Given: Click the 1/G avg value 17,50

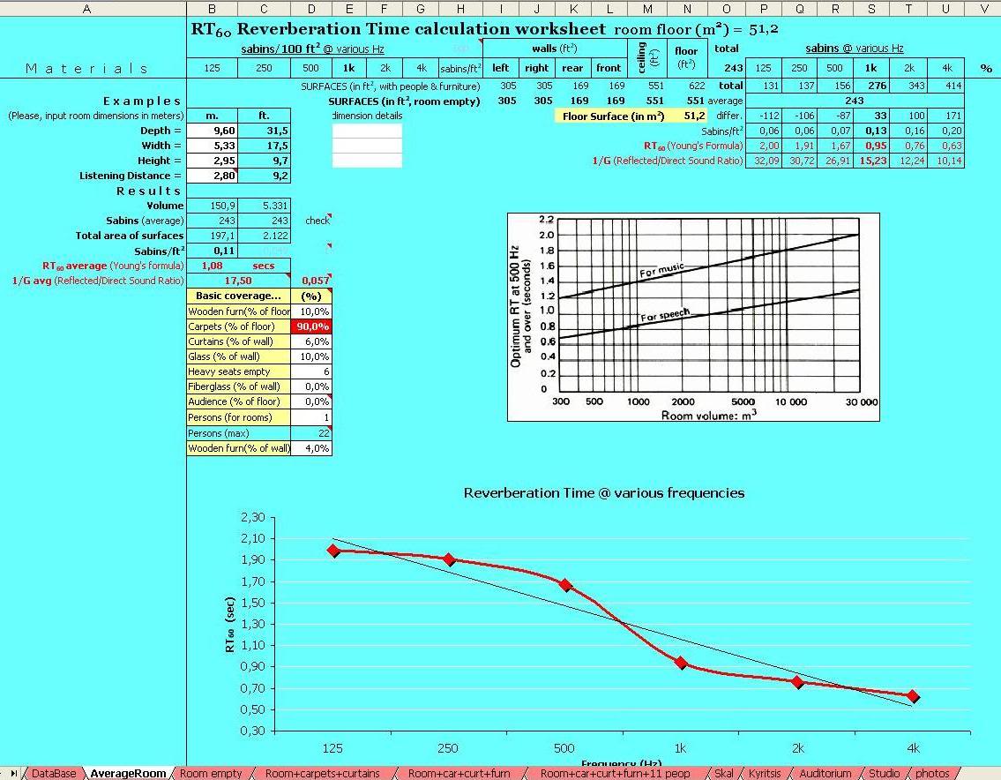Looking at the screenshot, I should coord(238,281).
